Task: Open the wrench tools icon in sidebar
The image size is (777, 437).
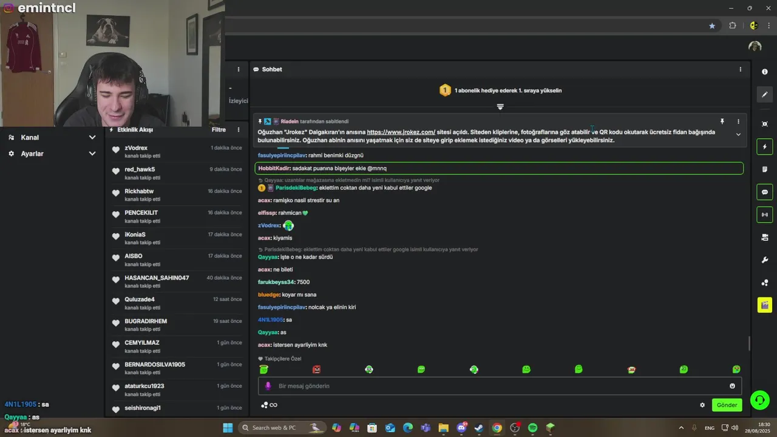Action: tap(764, 260)
